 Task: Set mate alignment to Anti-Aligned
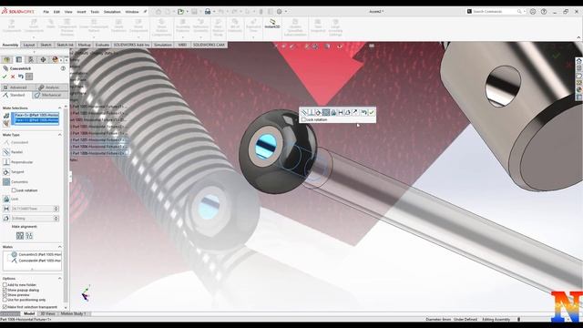coord(29,235)
